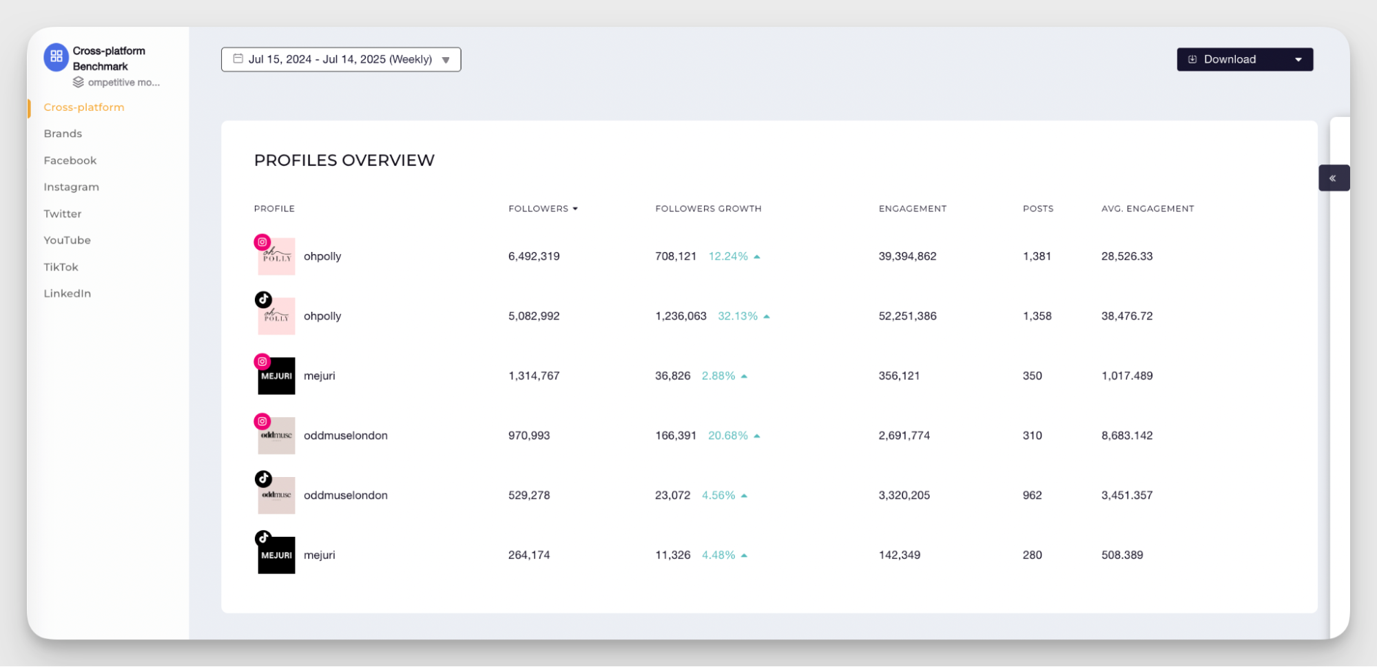Viewport: 1377px width, 667px height.
Task: Click growth arrow next to 2.88%
Action: tap(744, 377)
